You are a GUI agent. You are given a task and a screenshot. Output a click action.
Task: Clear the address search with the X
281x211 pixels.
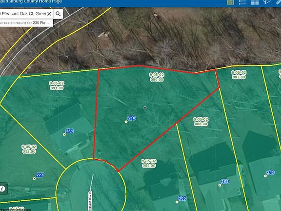[49, 14]
